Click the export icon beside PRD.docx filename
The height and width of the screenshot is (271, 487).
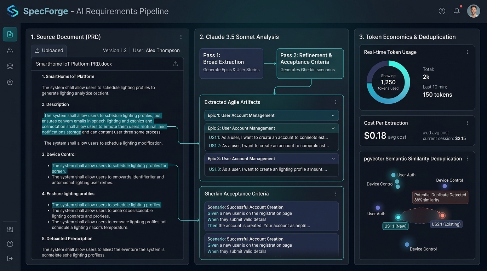176,64
